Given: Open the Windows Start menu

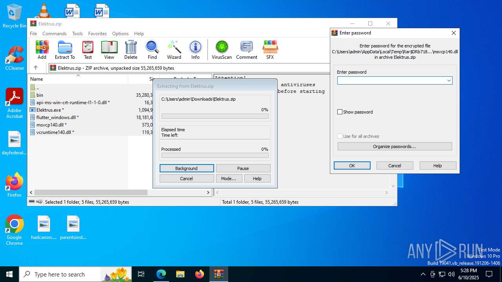Looking at the screenshot, I should [9, 274].
